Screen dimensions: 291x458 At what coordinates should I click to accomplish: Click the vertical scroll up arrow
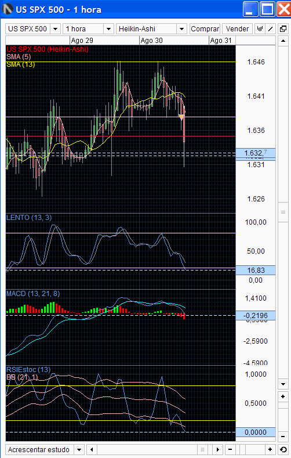point(283,41)
